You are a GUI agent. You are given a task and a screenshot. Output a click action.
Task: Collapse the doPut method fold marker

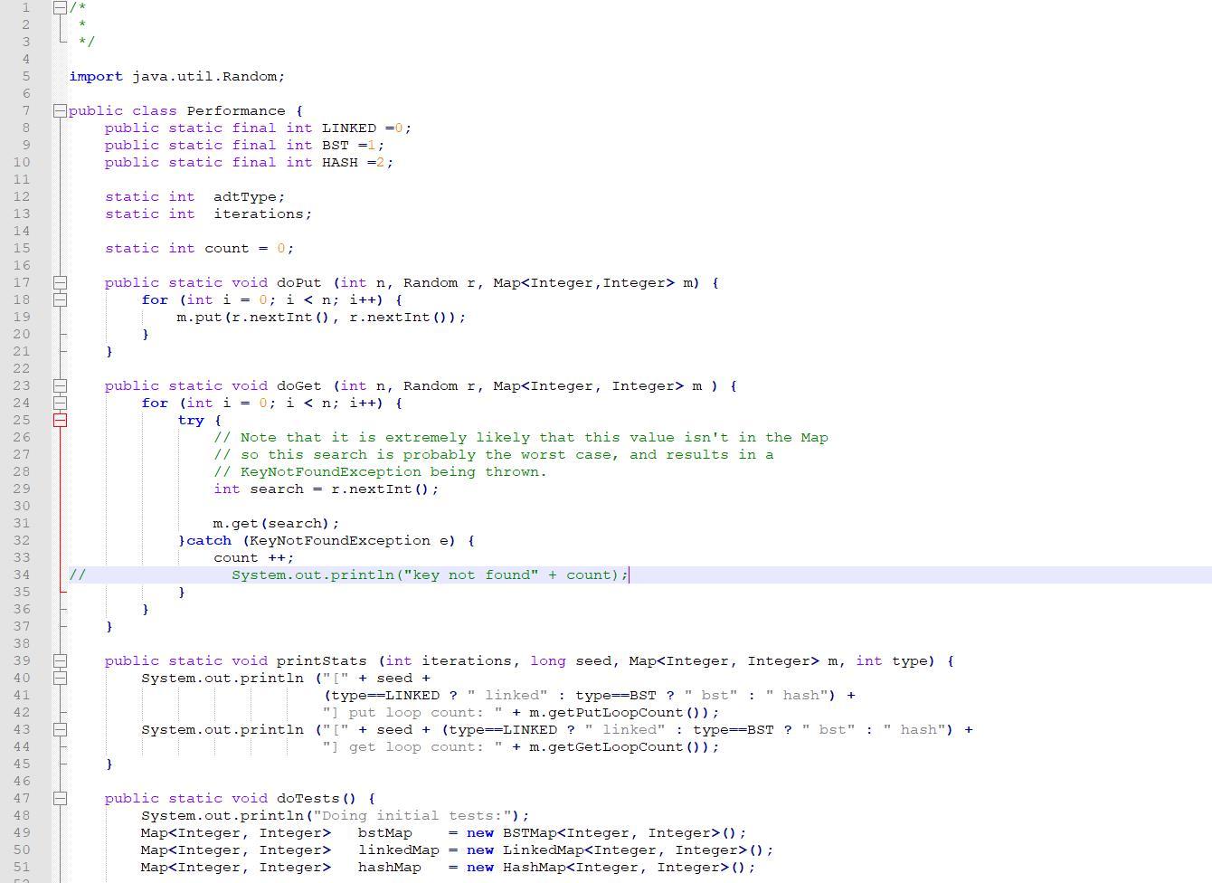click(x=60, y=282)
